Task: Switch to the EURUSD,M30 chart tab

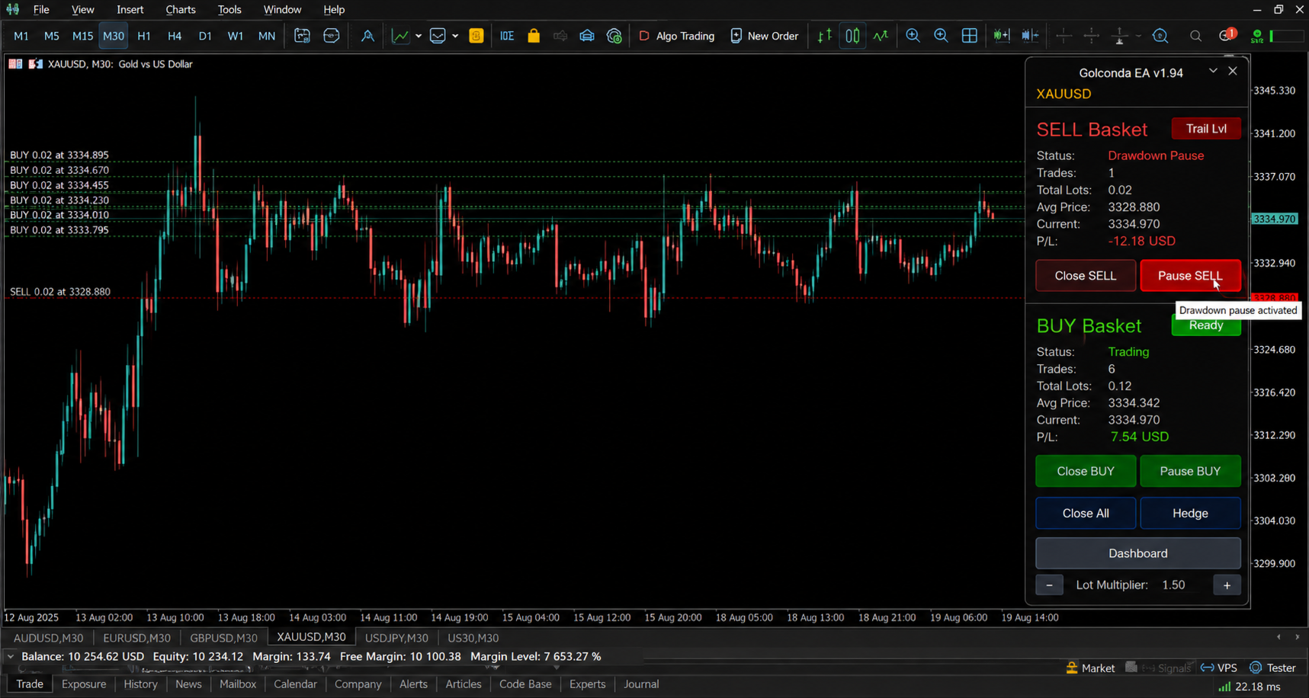Action: pyautogui.click(x=137, y=638)
